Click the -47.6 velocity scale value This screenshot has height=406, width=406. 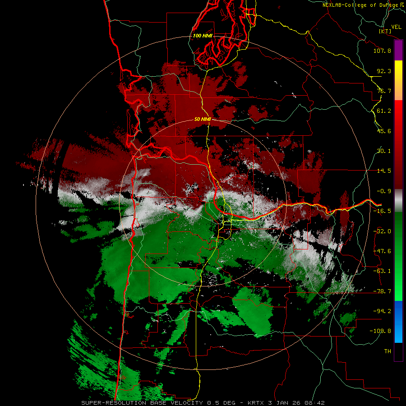[x=382, y=251]
